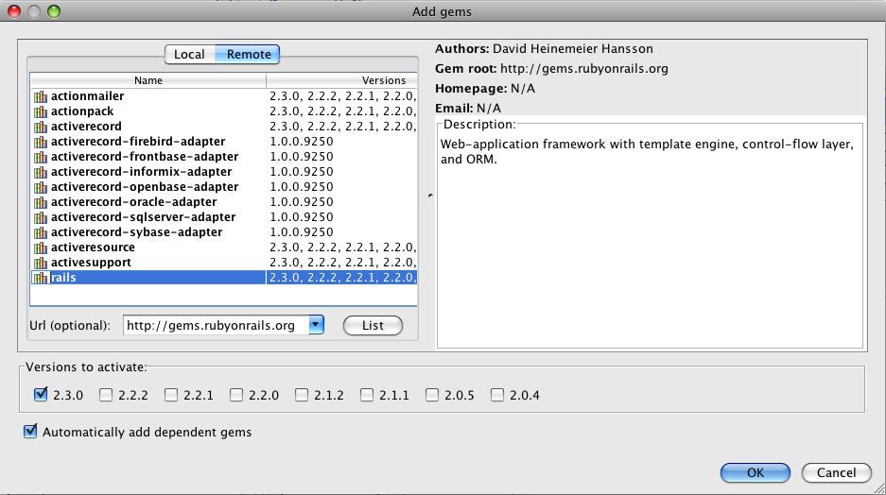Click author name David Heinemeier Hansson
The width and height of the screenshot is (886, 495).
tap(573, 49)
